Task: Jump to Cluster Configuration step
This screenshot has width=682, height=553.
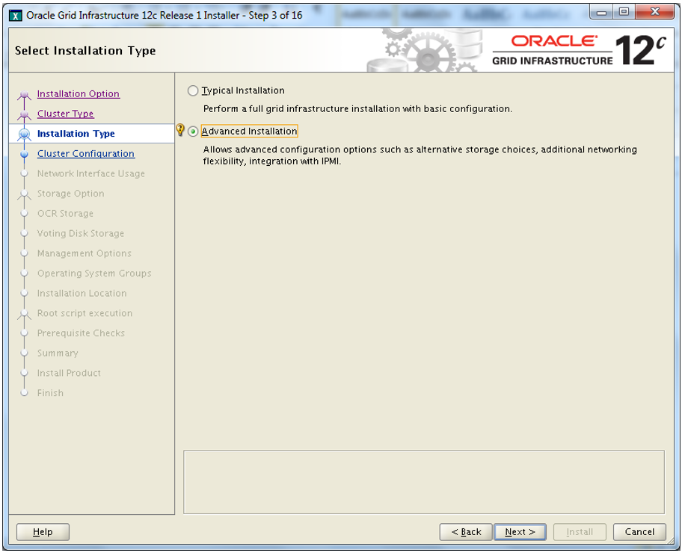Action: click(86, 154)
